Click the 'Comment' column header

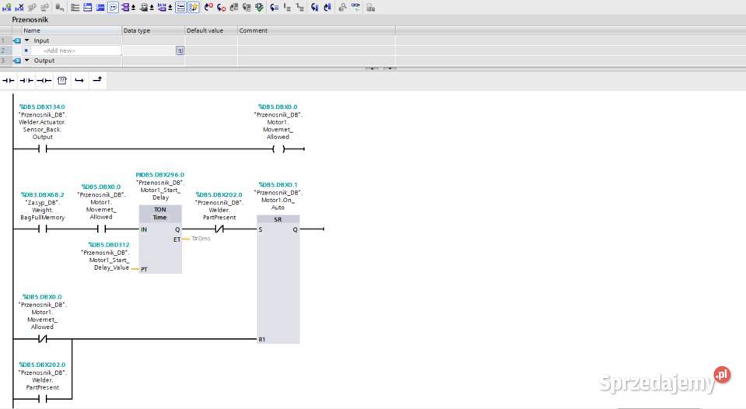pos(317,30)
